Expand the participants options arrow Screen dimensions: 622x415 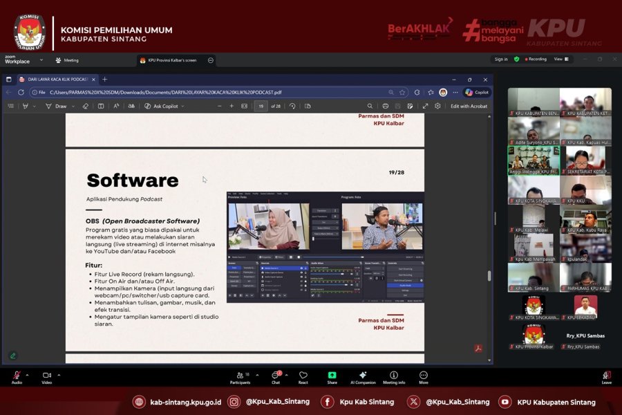click(256, 374)
